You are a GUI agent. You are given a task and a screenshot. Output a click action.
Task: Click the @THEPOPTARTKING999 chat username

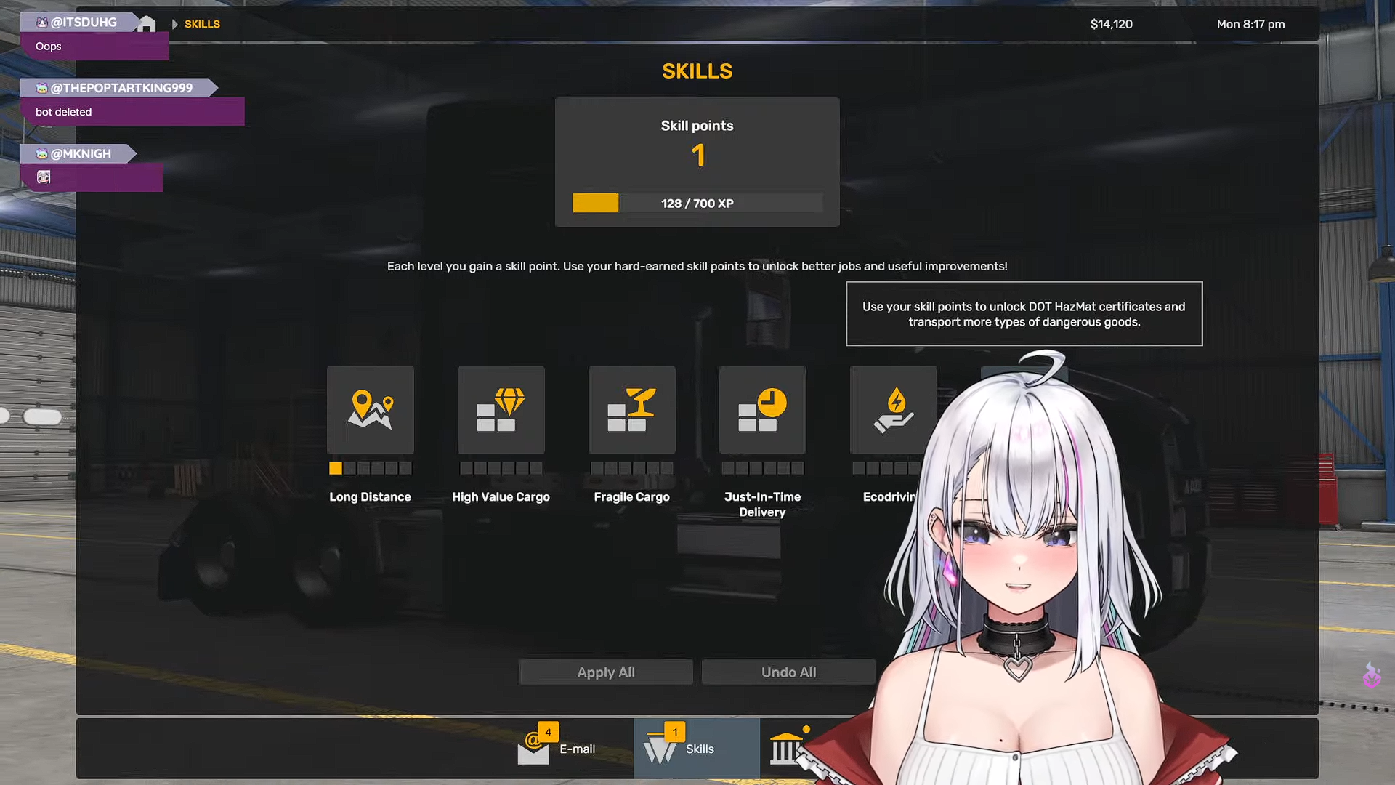(x=121, y=88)
